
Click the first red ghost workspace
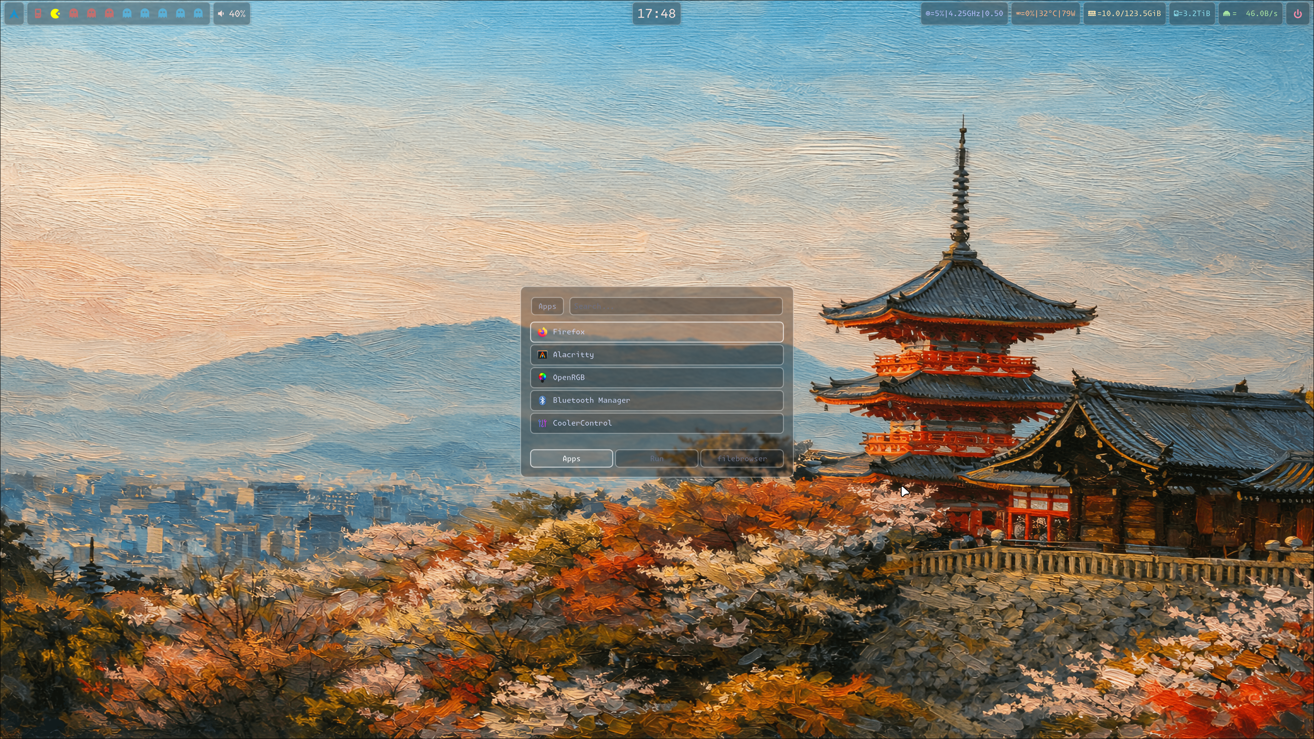(x=74, y=13)
